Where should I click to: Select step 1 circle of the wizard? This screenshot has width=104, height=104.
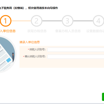click(x=5, y=21)
